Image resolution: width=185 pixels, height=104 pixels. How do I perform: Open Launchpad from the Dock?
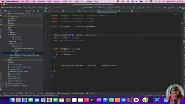pyautogui.click(x=18, y=100)
